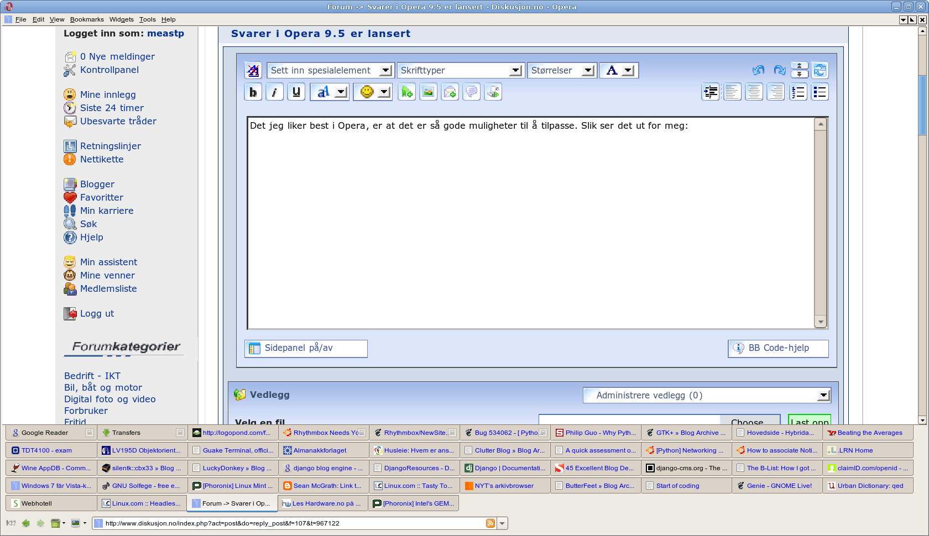This screenshot has width=929, height=536.
Task: Open Bedrift - IKT forum category
Action: 92,376
